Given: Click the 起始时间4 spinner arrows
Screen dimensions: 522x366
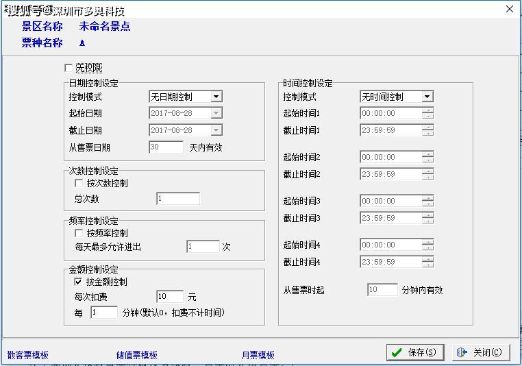Looking at the screenshot, I should 427,245.
